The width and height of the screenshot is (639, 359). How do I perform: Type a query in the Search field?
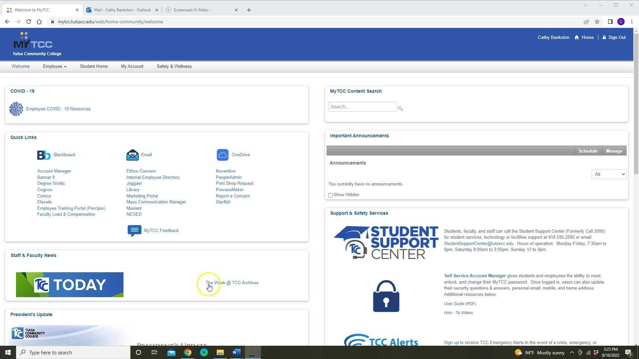362,106
